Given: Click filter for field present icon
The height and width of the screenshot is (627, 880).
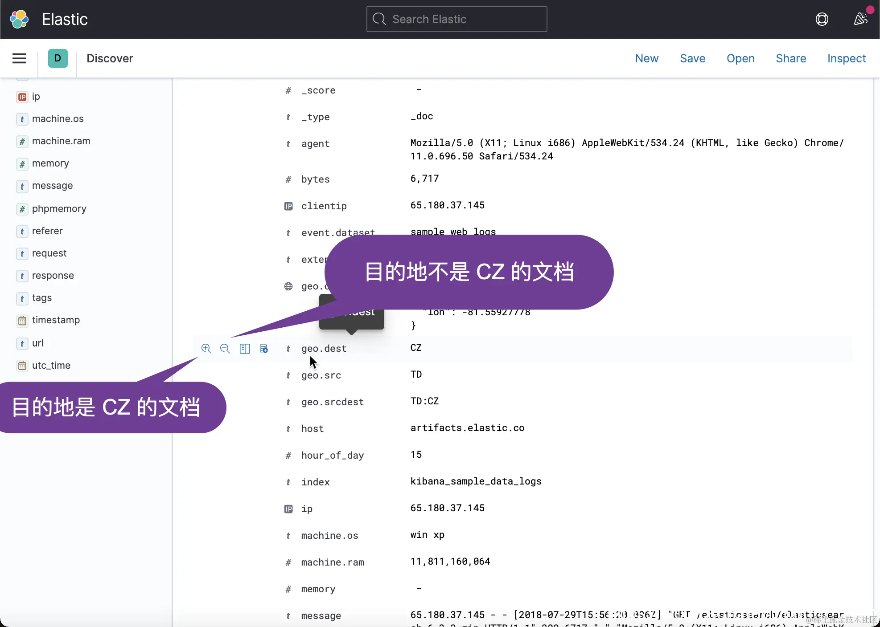Looking at the screenshot, I should (x=264, y=348).
